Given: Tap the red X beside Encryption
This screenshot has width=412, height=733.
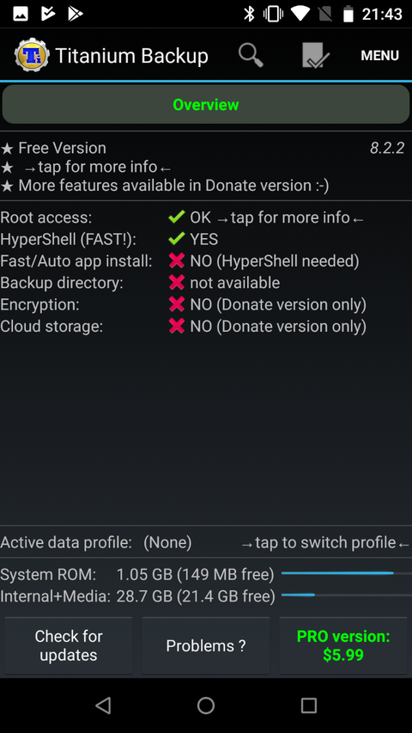Looking at the screenshot, I should [177, 304].
